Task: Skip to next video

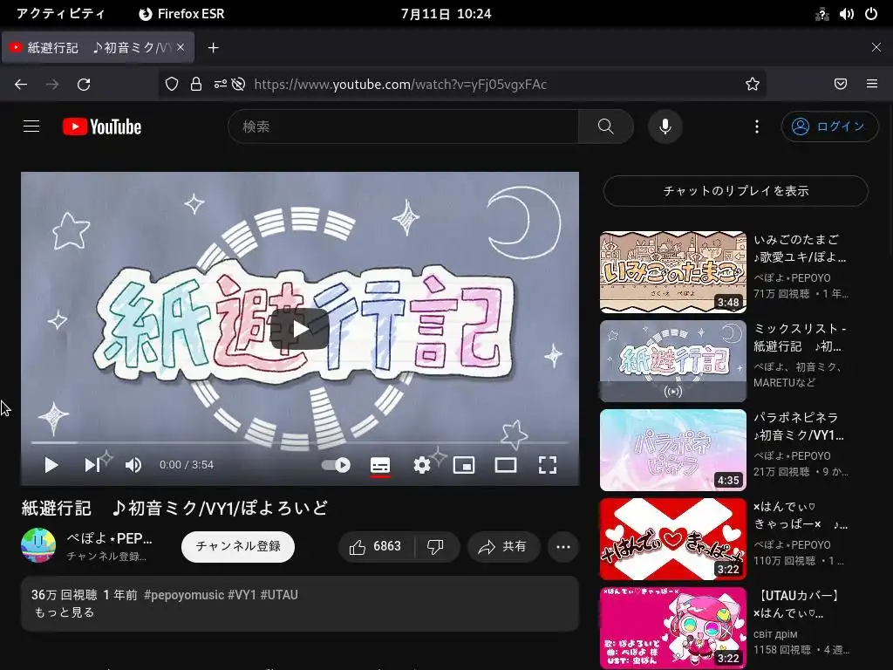Action: [x=92, y=465]
